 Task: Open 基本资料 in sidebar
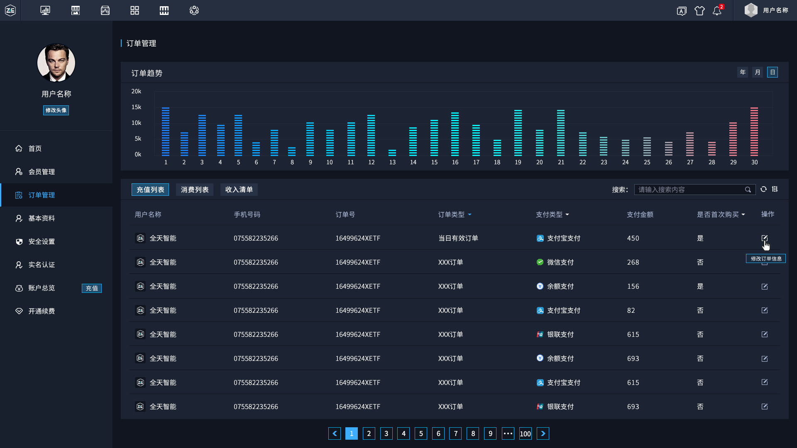pos(56,218)
